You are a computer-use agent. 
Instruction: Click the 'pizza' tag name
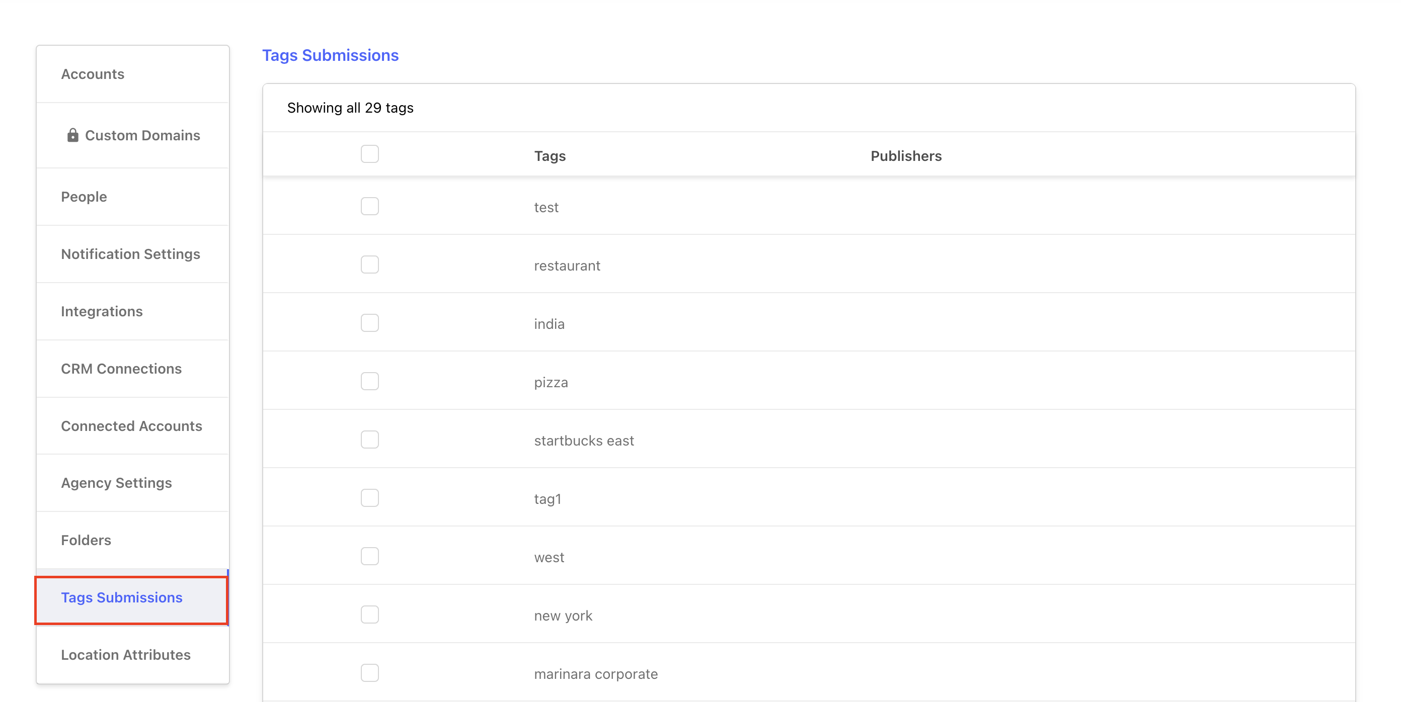[x=551, y=383]
